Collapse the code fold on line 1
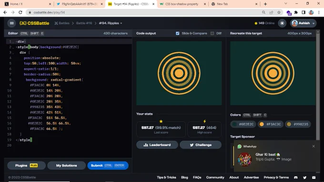 13,42
